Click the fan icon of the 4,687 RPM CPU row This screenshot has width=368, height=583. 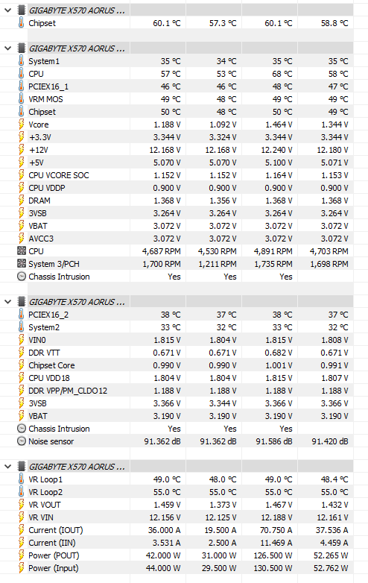point(22,251)
